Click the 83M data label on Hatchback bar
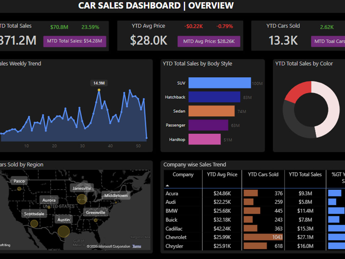Image resolution: width=345 pixels, height=259 pixels. pos(247,97)
